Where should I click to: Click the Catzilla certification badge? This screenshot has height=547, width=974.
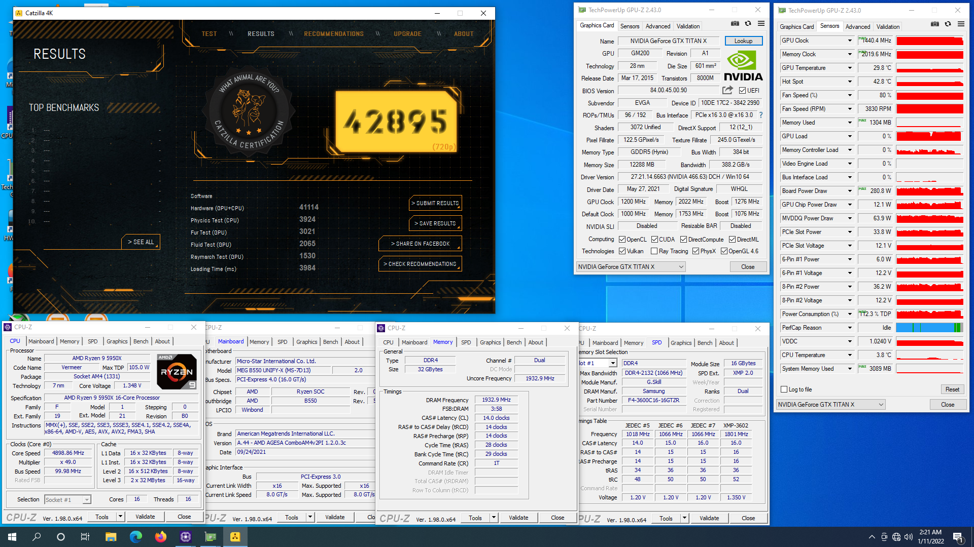(x=249, y=112)
